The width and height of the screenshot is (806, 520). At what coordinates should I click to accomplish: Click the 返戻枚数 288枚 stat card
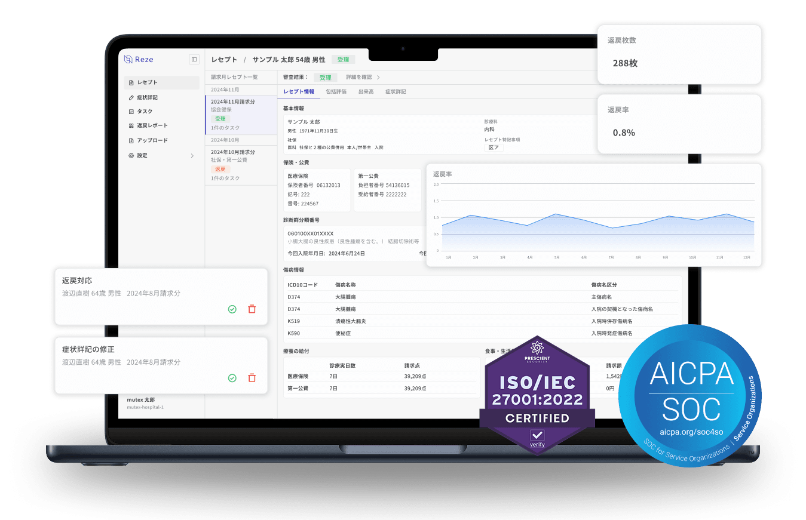tap(679, 54)
